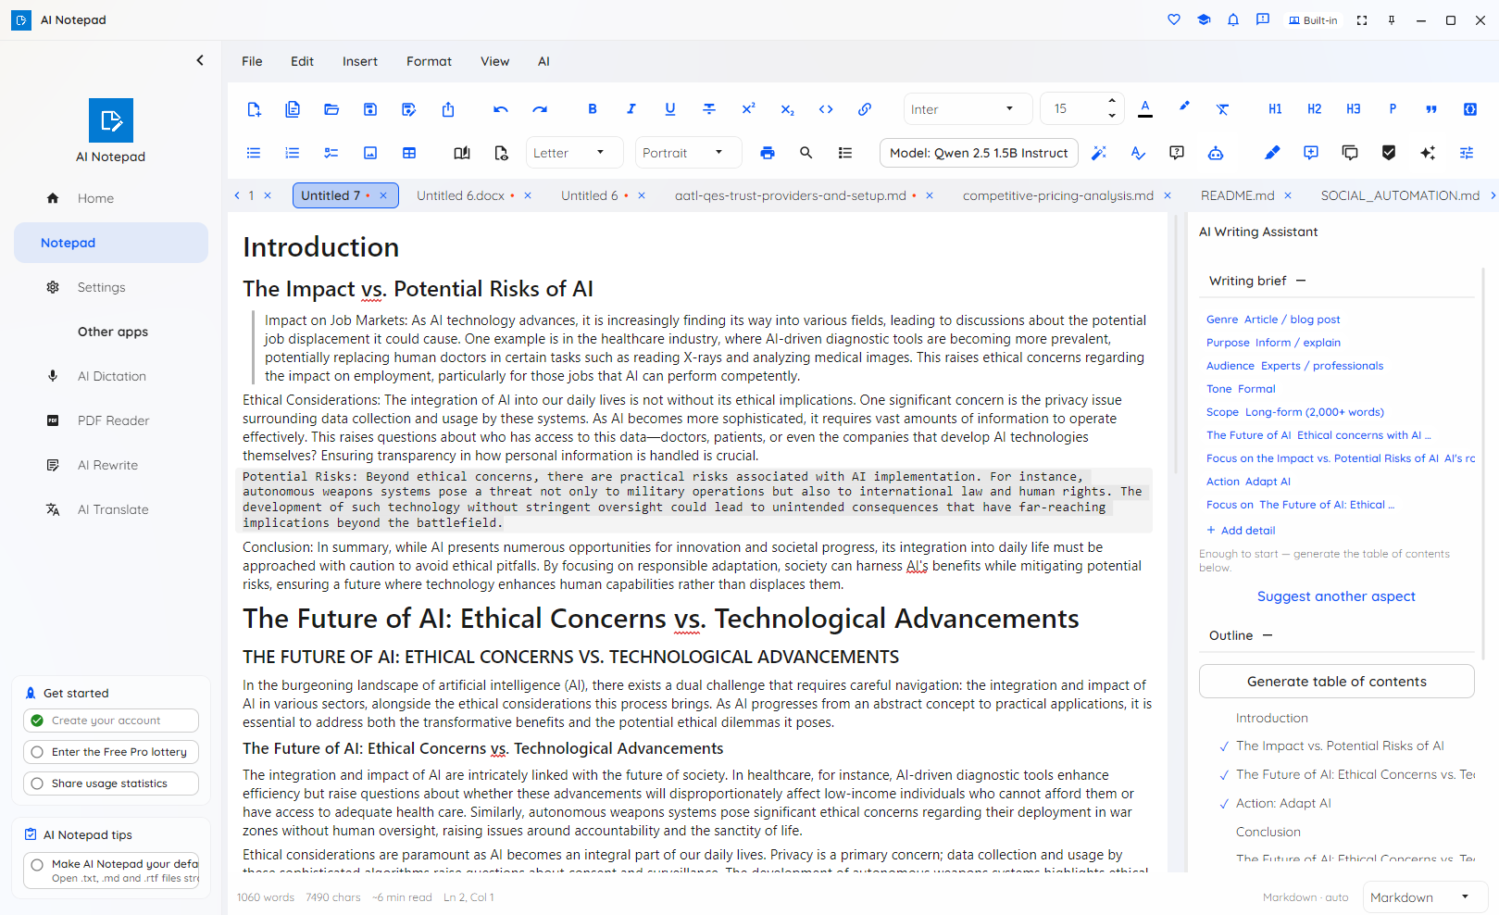Collapse the left sidebar with the chevron
Screen dimensions: 1499x915
(200, 60)
